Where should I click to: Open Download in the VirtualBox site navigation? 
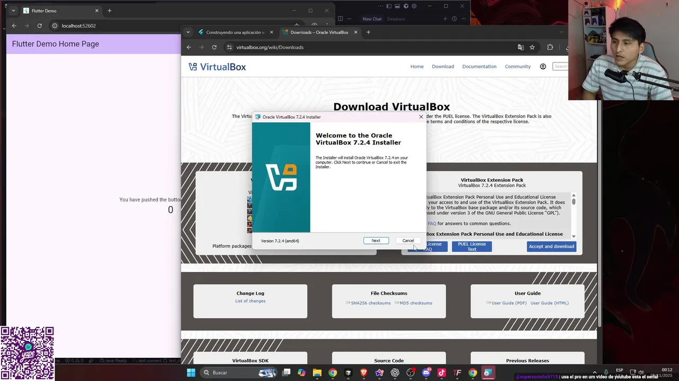[443, 67]
